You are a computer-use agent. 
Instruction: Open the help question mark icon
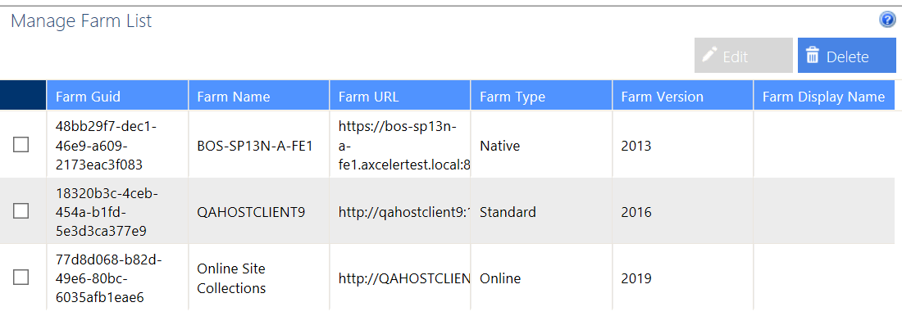pos(887,20)
